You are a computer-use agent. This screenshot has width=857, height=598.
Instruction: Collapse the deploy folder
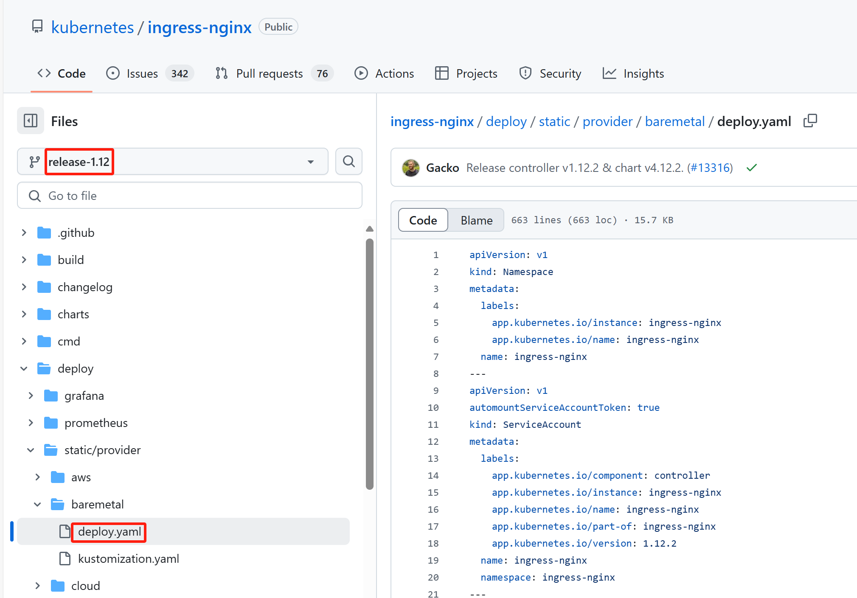coord(24,368)
